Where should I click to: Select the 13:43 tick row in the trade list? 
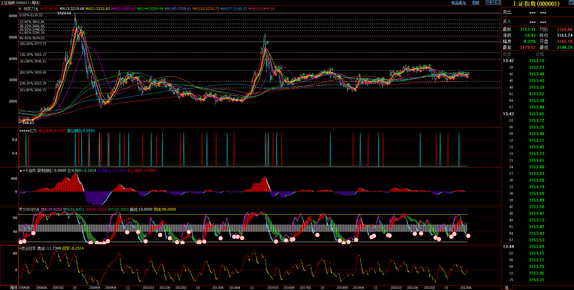(508, 114)
